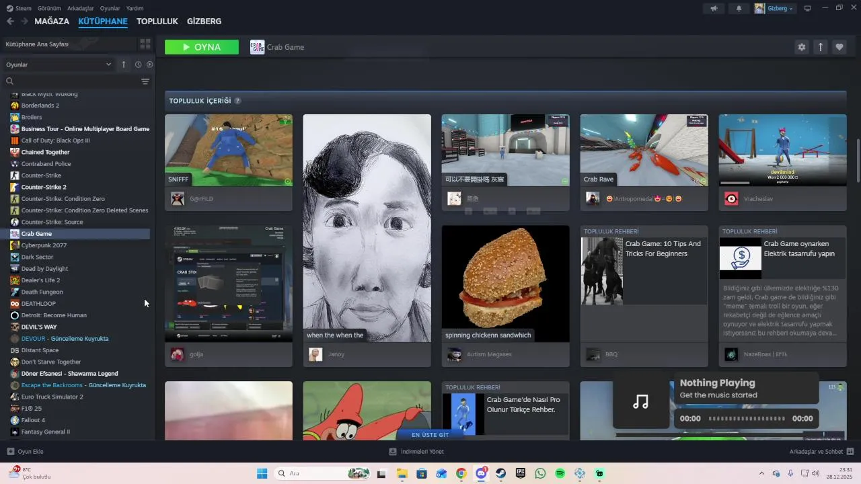
Task: Click the help question mark beside Topluluk İçeriği
Action: click(237, 101)
